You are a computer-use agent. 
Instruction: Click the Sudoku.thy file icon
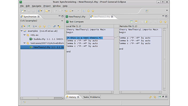[31, 39]
